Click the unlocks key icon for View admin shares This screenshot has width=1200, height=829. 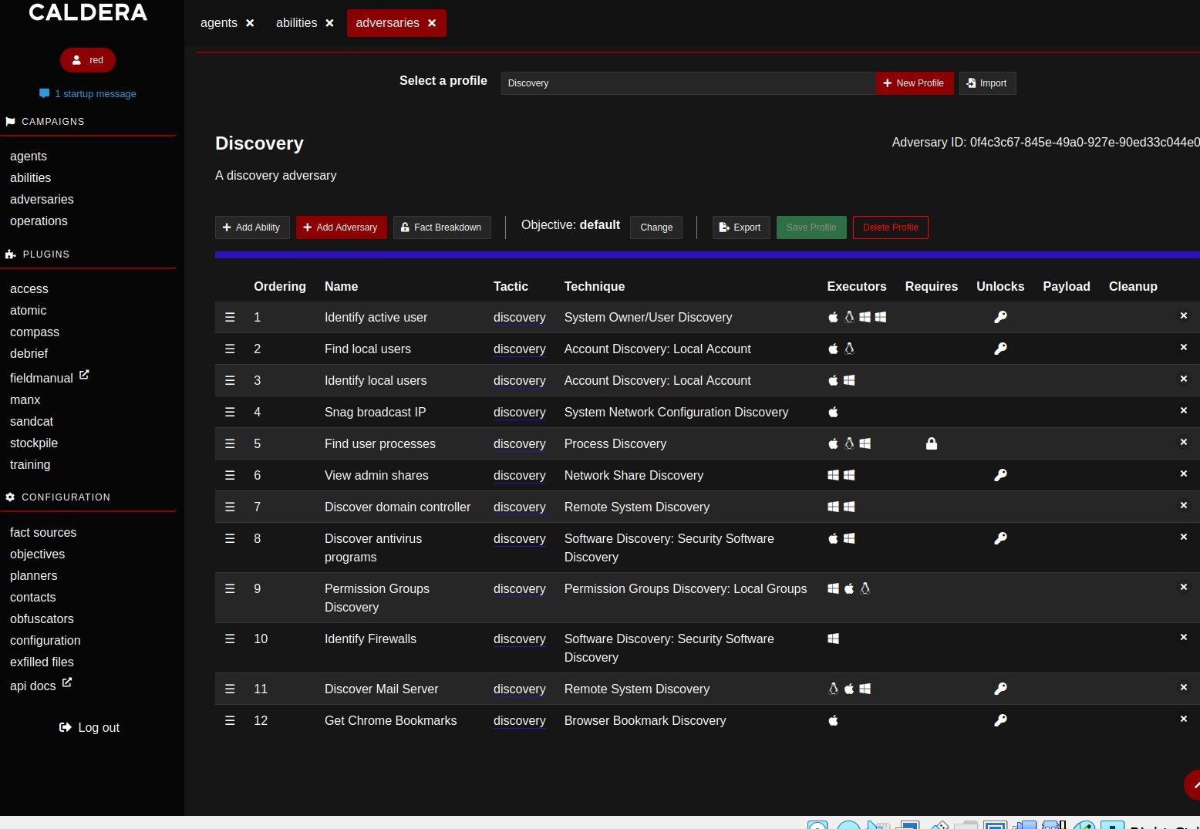[x=1000, y=475]
